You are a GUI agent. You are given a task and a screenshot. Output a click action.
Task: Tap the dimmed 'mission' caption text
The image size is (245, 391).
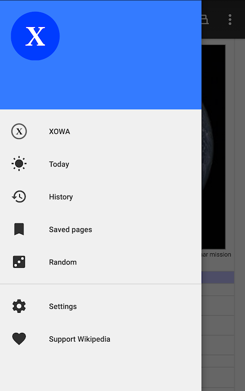220,255
